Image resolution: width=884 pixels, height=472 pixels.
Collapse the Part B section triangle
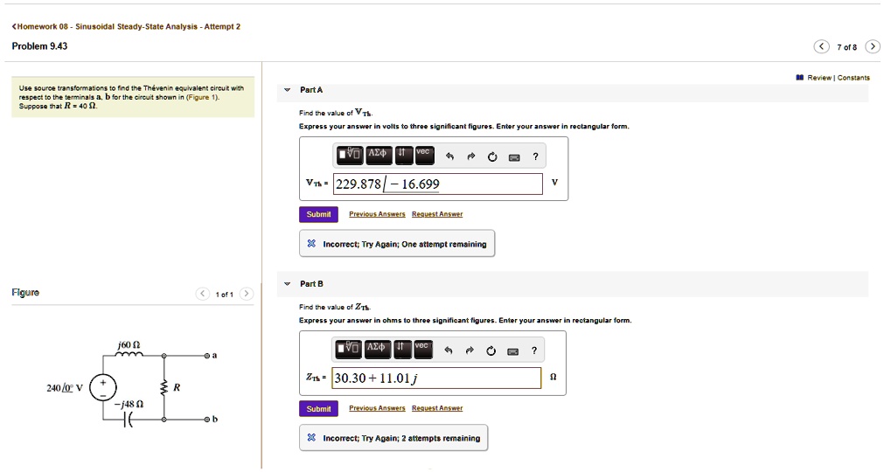287,284
